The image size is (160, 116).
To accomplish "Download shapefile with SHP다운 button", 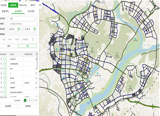I will (x=28, y=106).
